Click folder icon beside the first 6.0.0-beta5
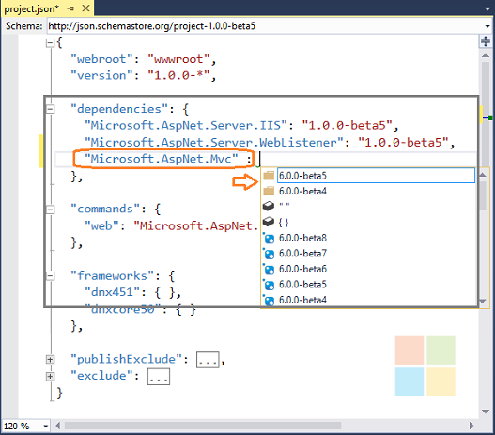The width and height of the screenshot is (495, 435). [x=269, y=176]
